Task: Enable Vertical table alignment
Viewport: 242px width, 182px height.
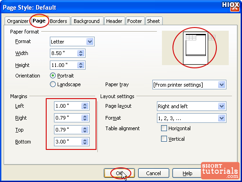Action: (x=164, y=139)
